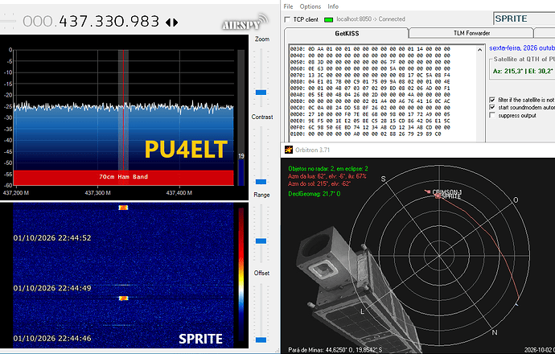Click the SPRITE satellite name field
555x354 pixels.
(524, 19)
